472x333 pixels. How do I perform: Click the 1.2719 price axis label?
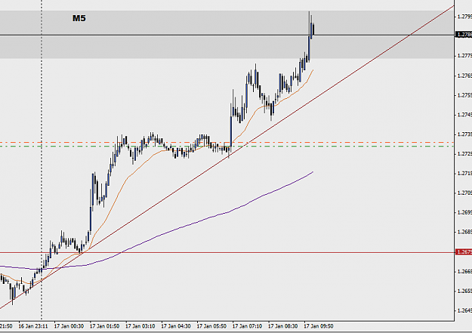pyautogui.click(x=464, y=174)
